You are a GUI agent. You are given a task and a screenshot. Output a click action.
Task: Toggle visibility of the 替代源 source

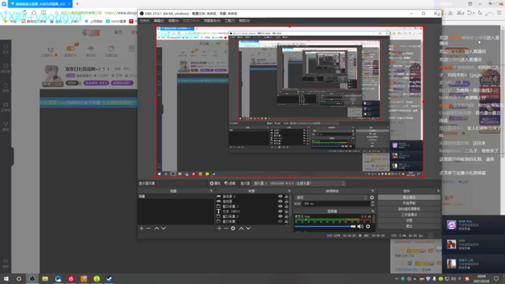[280, 201]
